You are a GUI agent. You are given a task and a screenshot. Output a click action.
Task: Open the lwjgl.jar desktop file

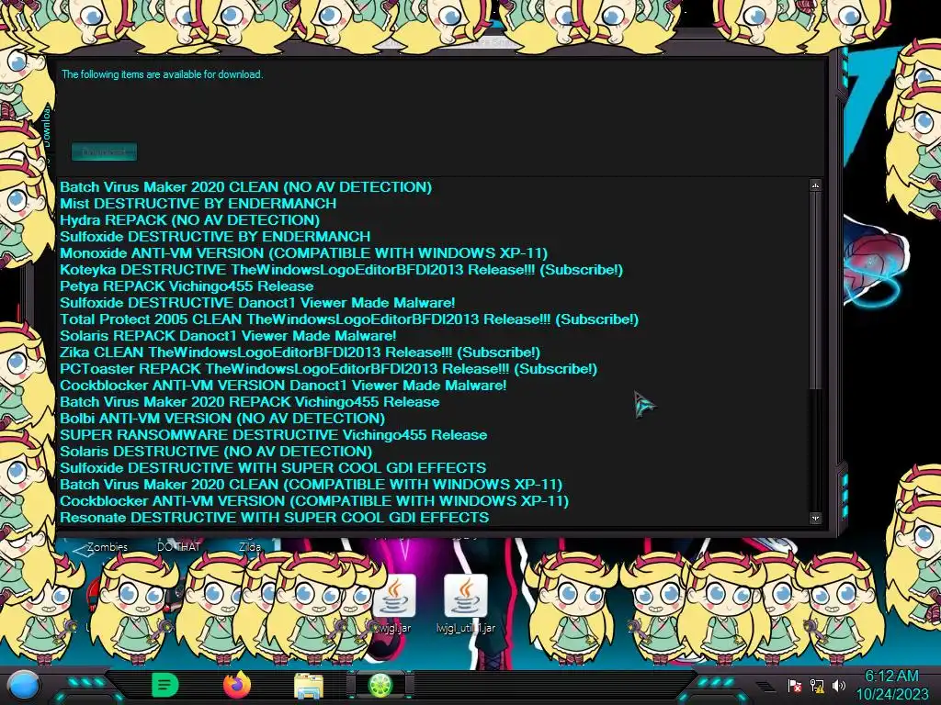(x=394, y=603)
